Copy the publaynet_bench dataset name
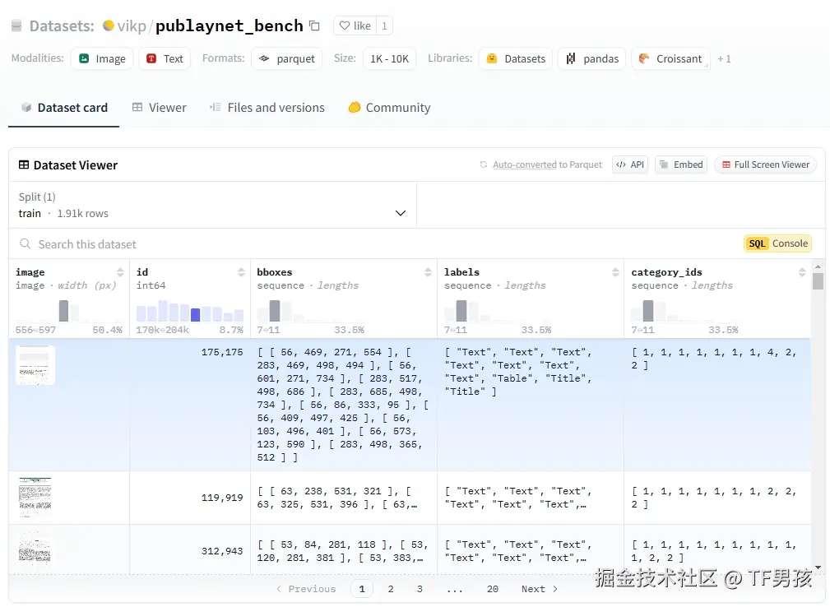Screen dimensions: 830x607 click(x=313, y=25)
